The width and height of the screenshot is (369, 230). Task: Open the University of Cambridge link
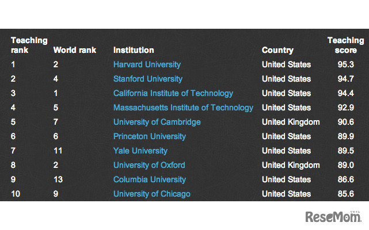point(157,122)
